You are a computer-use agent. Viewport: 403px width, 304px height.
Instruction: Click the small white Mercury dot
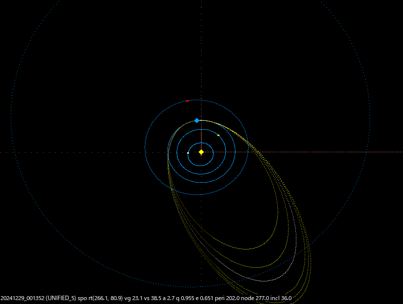point(188,153)
